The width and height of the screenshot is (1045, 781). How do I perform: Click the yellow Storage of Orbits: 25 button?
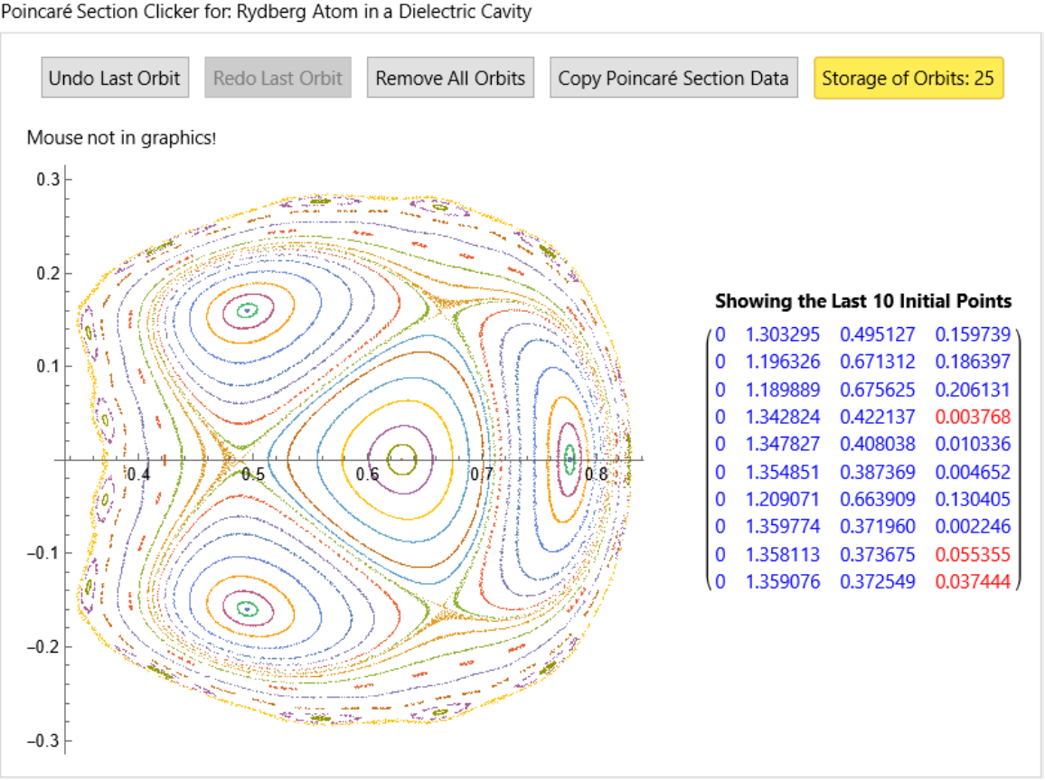click(908, 78)
